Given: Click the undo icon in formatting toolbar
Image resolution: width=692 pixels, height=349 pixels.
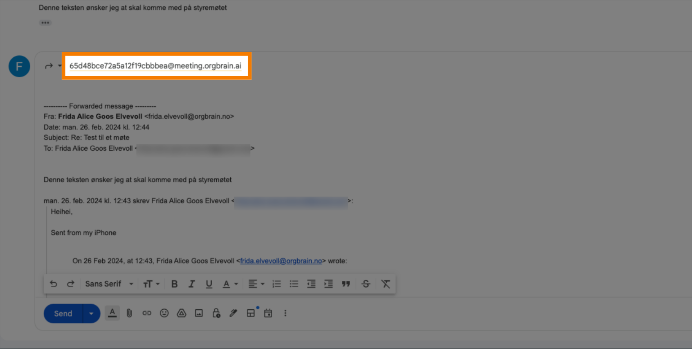Looking at the screenshot, I should (x=53, y=284).
